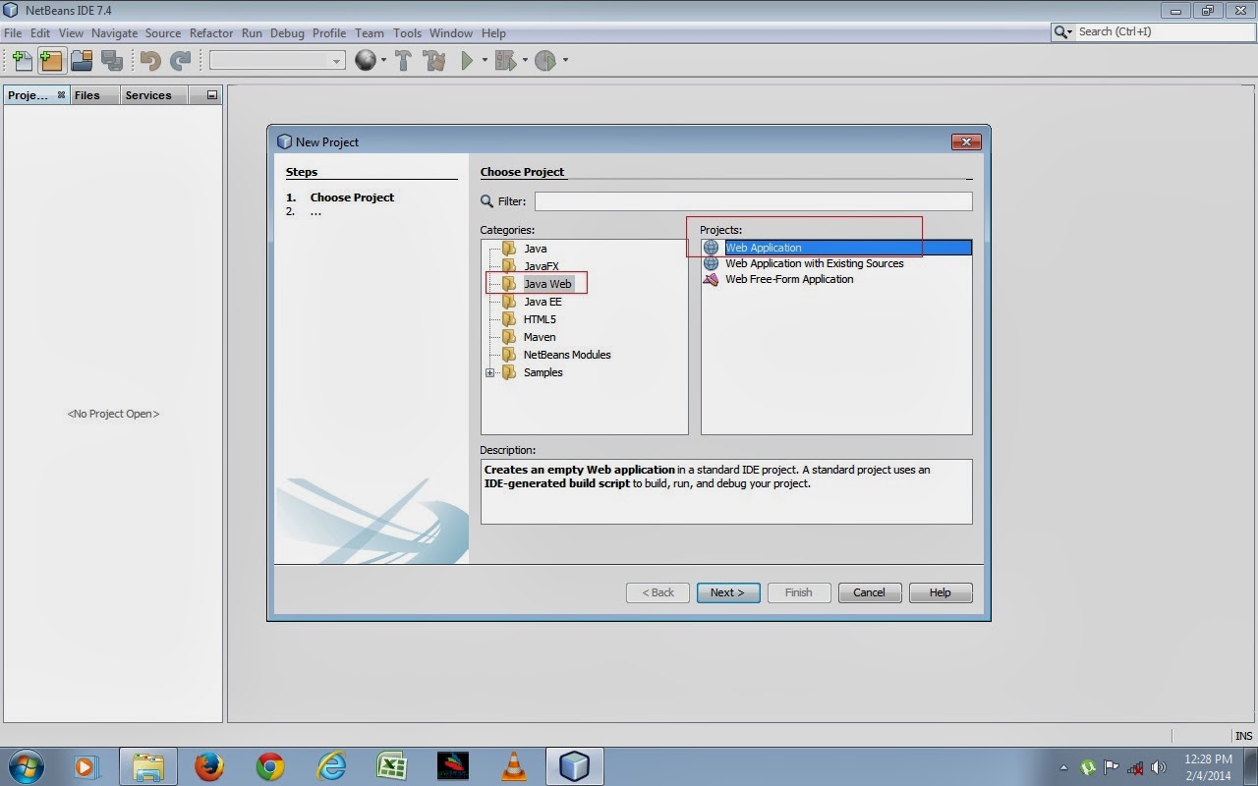Open the View menu

click(71, 32)
